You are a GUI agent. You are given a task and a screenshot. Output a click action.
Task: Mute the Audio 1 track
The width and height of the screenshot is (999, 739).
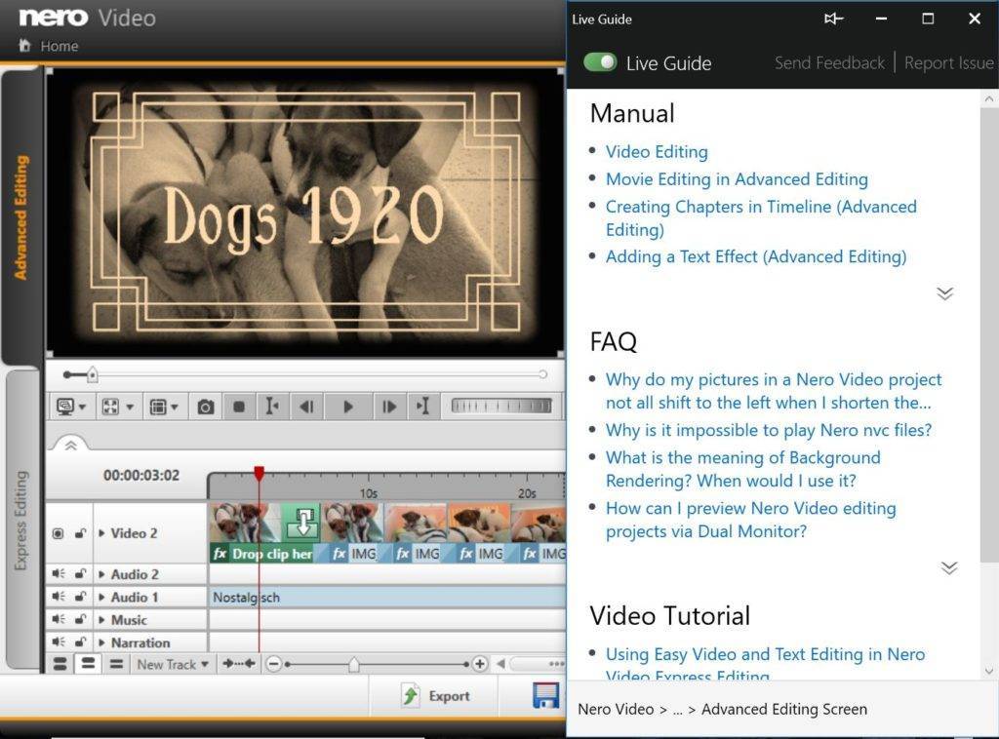pyautogui.click(x=58, y=598)
